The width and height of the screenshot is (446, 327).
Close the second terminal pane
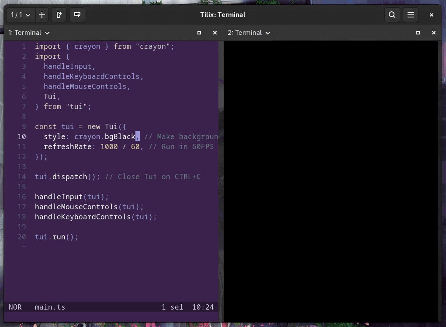(434, 33)
